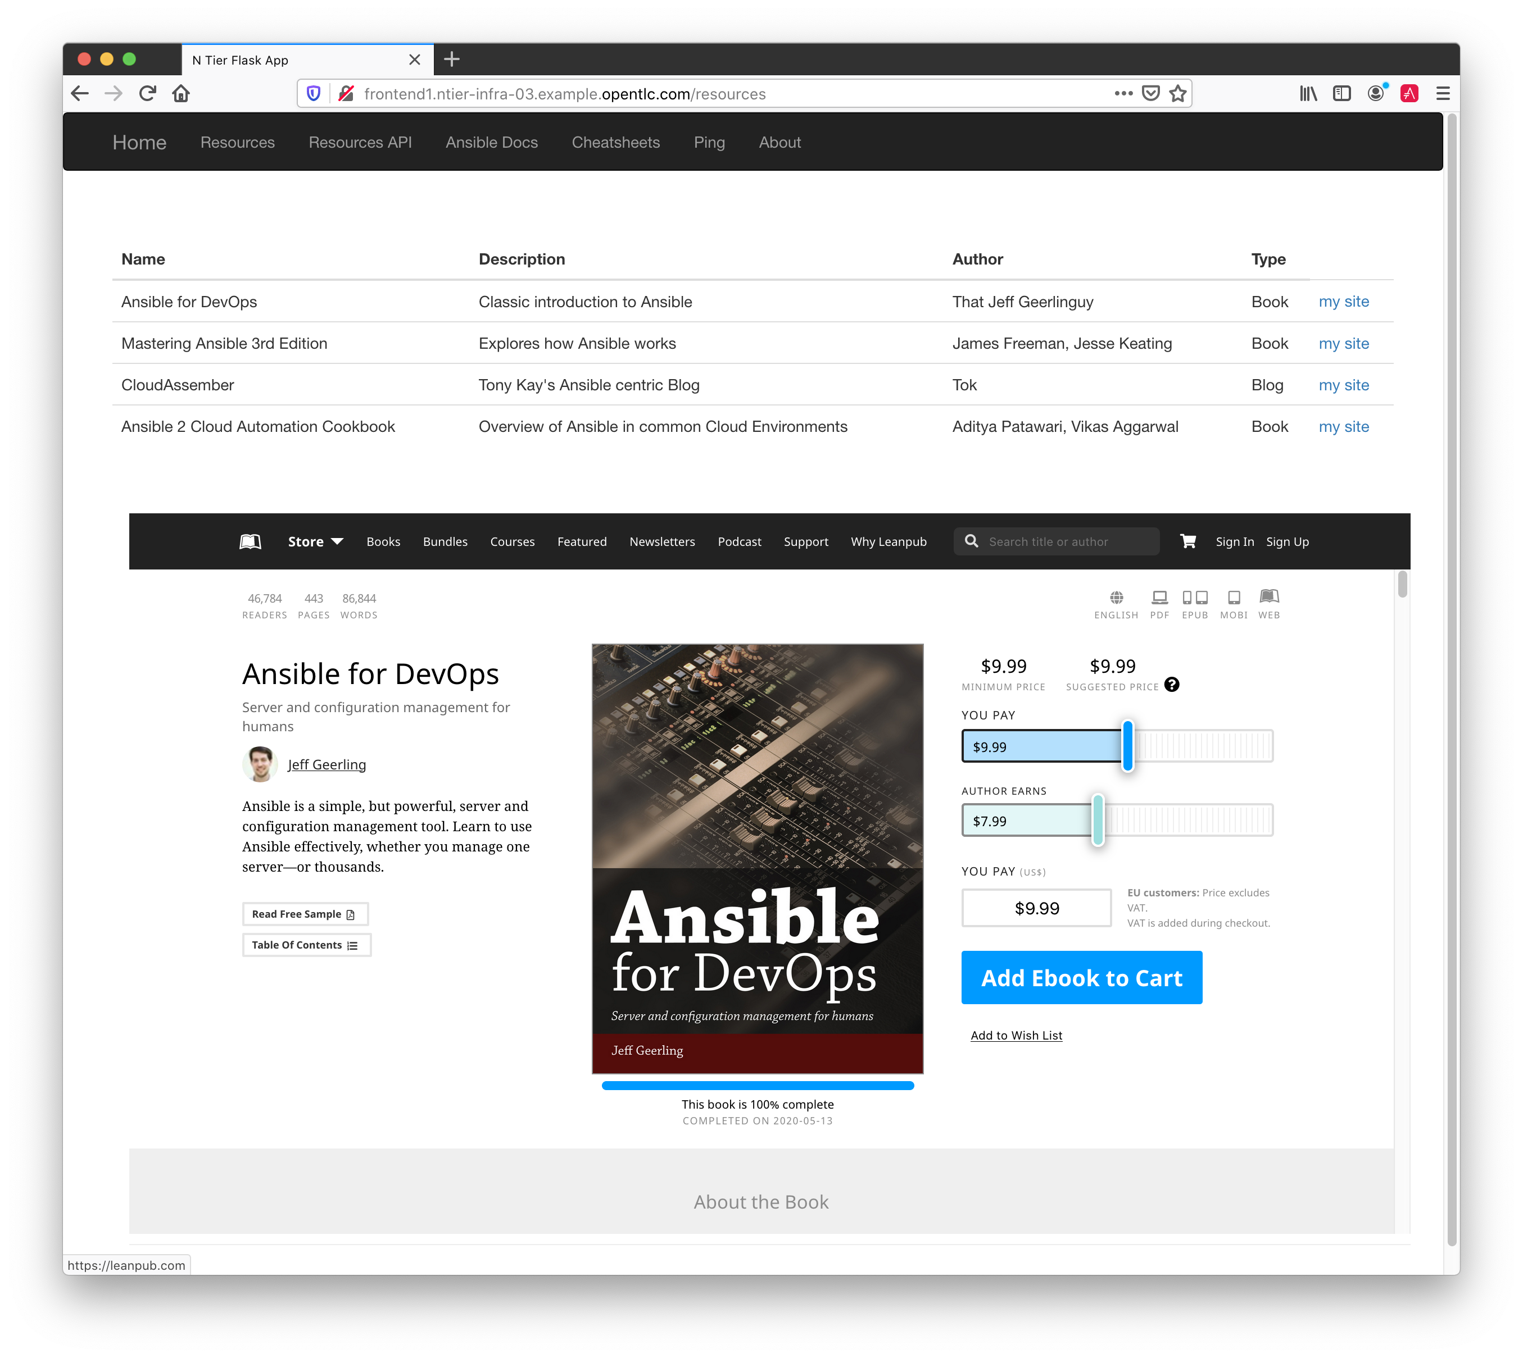Screen dimensions: 1523x1358
Task: Open the Firefox account icon
Action: [x=1376, y=93]
